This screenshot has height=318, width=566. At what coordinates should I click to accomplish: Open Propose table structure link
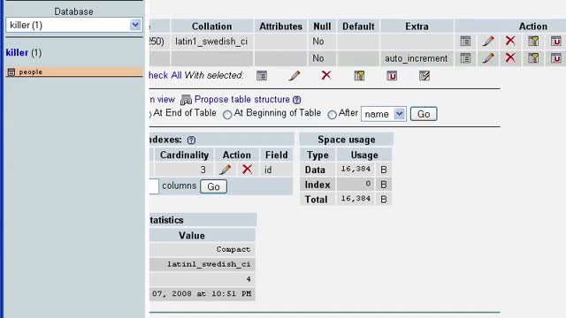click(x=241, y=99)
